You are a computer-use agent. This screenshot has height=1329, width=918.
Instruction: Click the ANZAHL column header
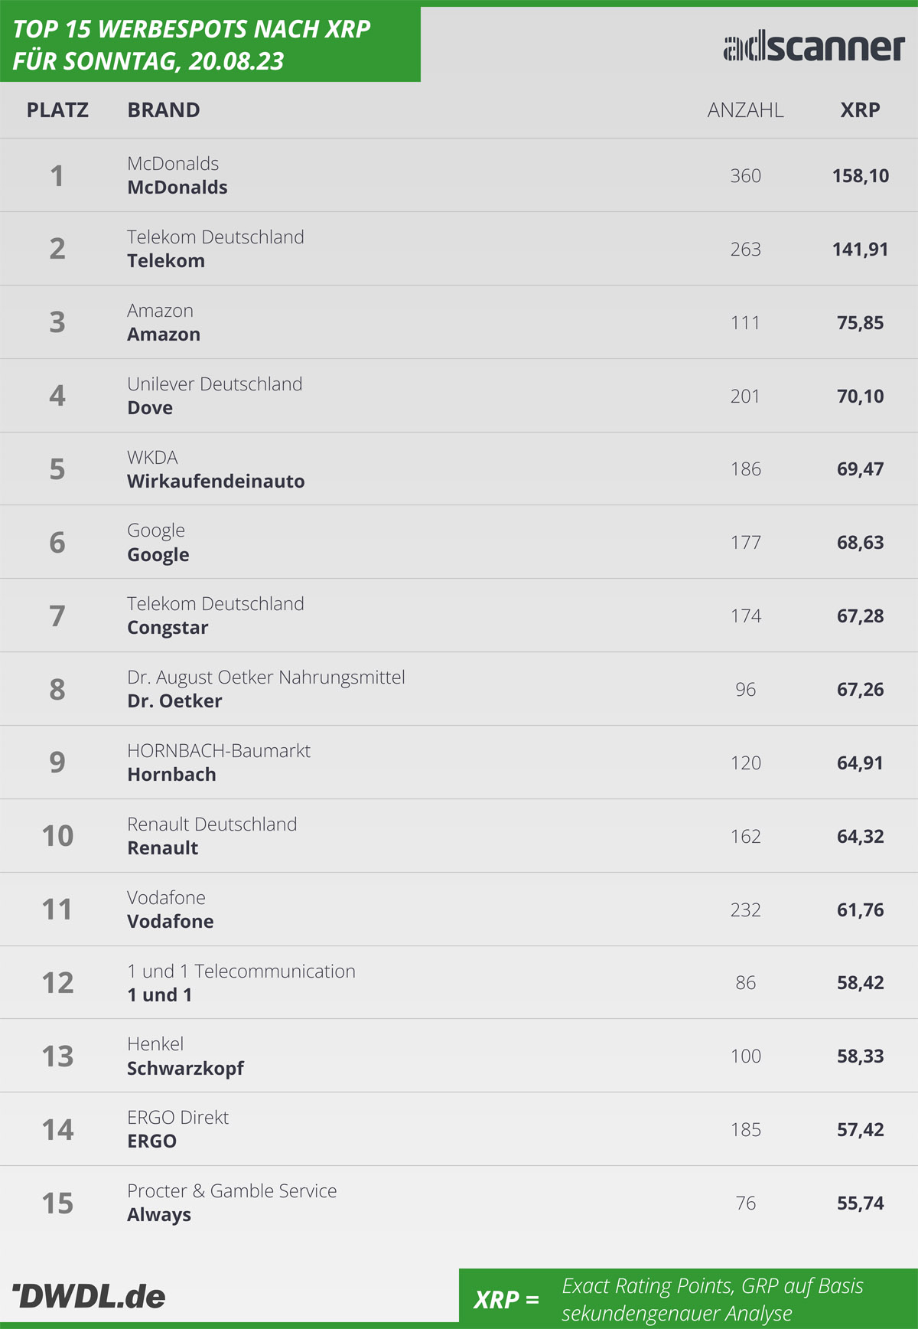(745, 110)
